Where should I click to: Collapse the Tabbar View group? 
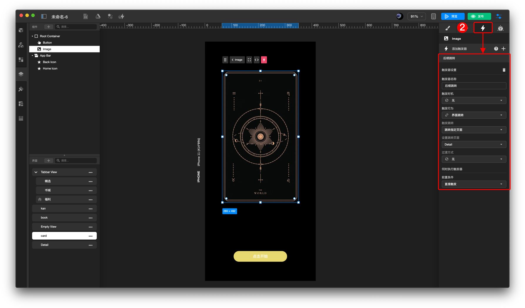click(x=36, y=172)
